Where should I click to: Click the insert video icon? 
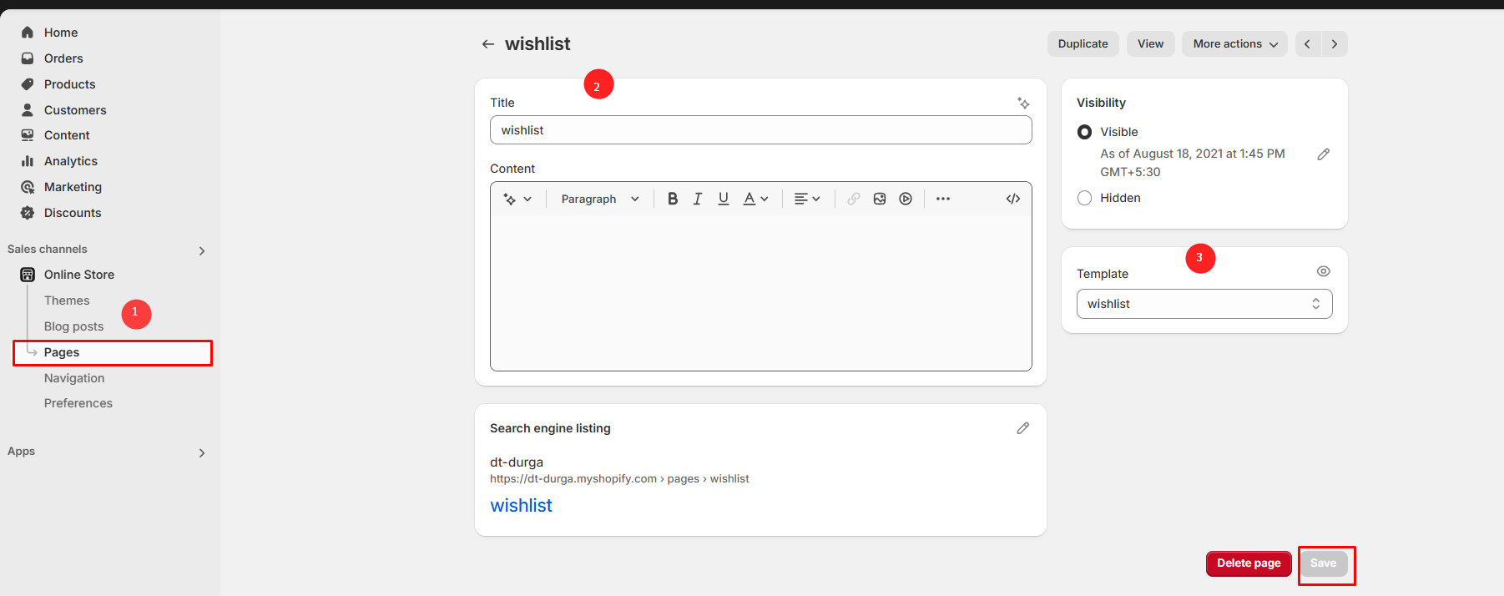tap(906, 199)
